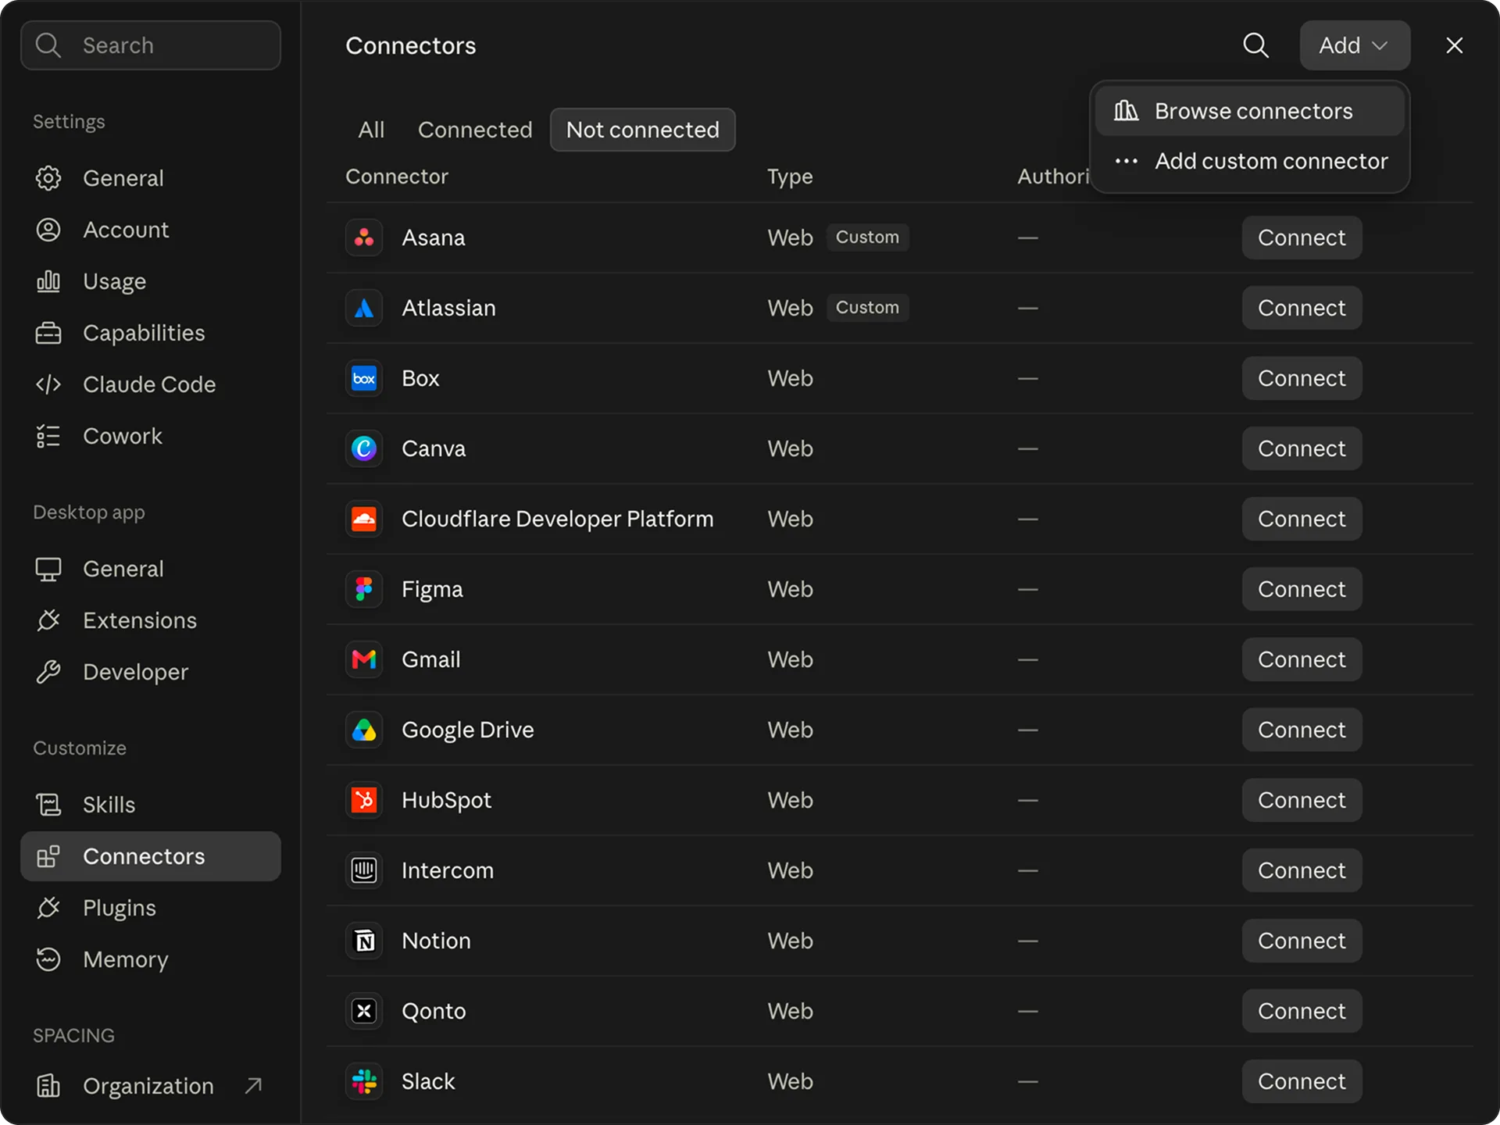Select the Cloudflare logo icon
Viewport: 1500px width, 1125px height.
364,519
